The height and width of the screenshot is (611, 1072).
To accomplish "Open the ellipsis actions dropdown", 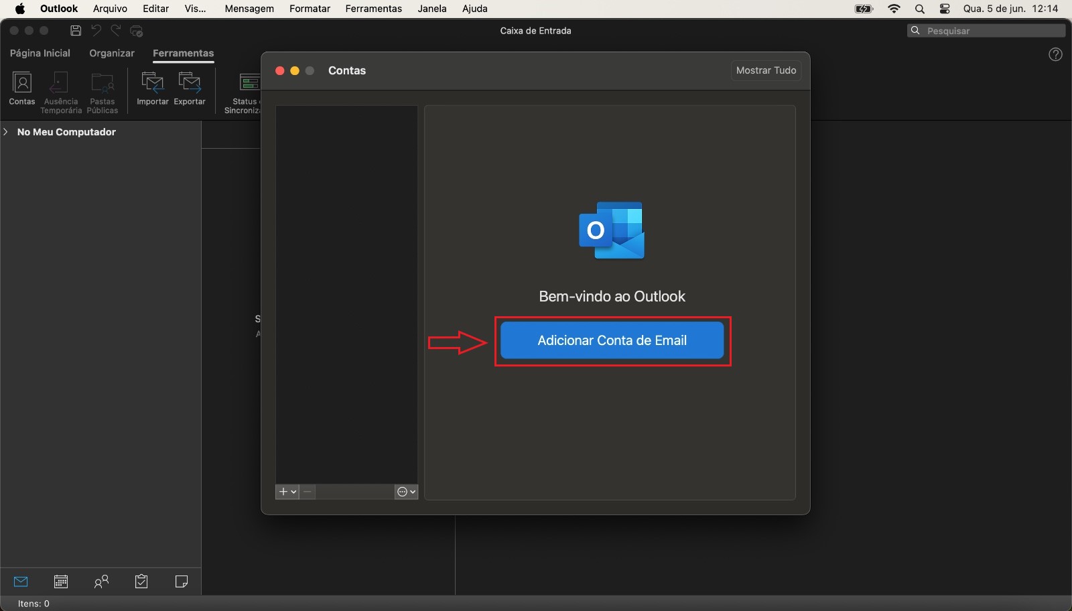I will 405,492.
